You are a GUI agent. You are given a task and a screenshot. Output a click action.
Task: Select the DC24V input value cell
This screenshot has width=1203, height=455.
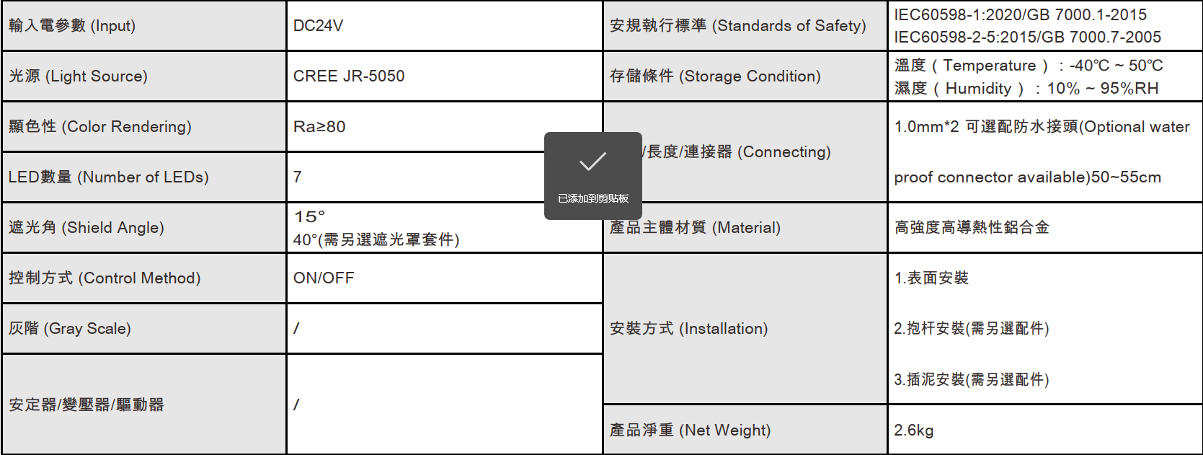pos(318,26)
